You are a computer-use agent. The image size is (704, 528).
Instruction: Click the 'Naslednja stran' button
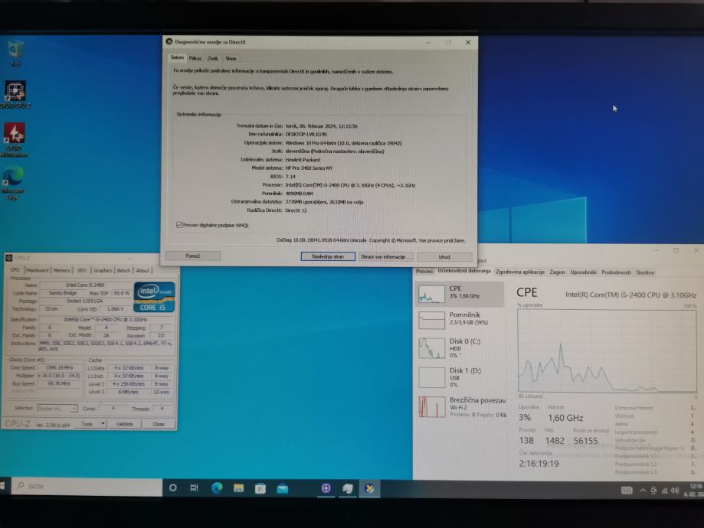point(328,256)
